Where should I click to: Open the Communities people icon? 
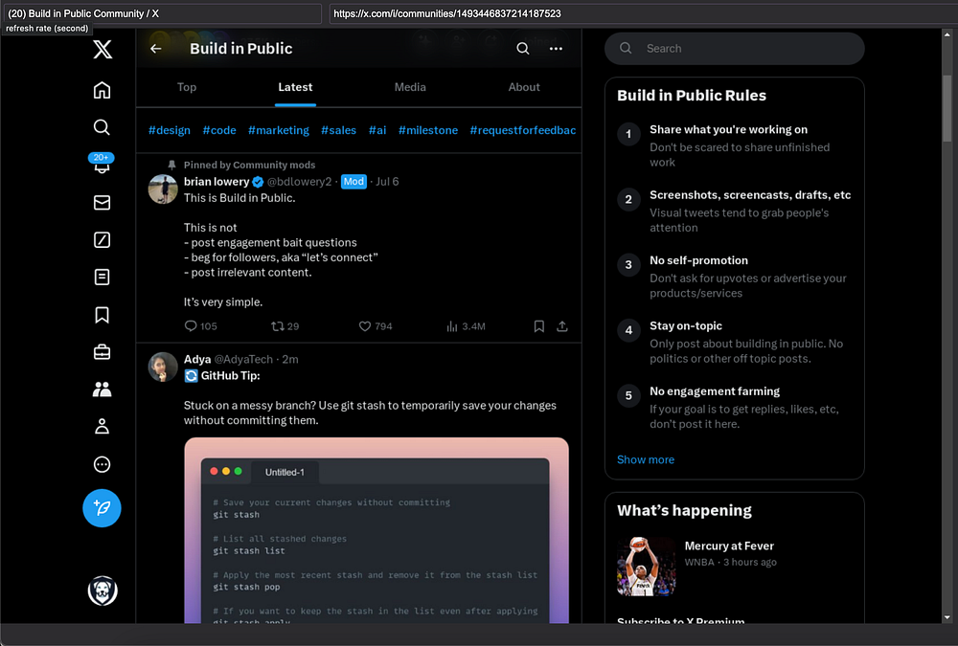coord(103,390)
